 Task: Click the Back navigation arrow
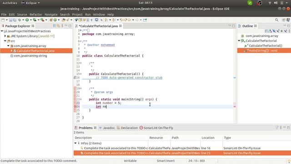pos(129,20)
